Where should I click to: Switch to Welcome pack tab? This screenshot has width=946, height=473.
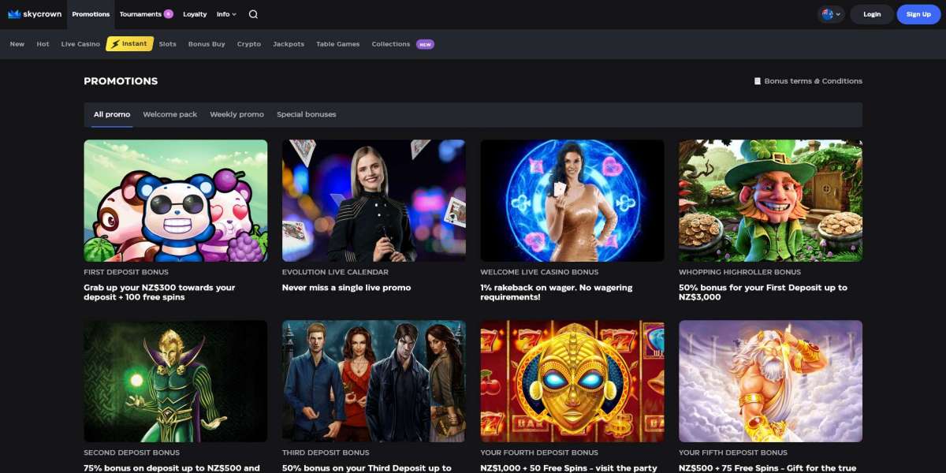coord(170,114)
